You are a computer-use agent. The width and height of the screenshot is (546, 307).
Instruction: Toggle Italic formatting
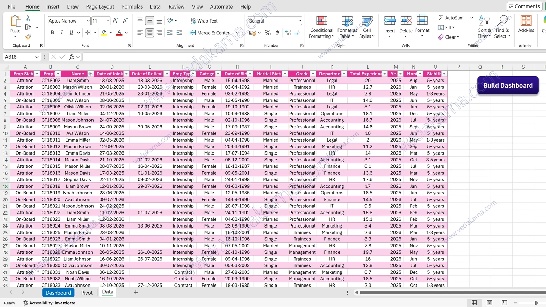pyautogui.click(x=62, y=33)
